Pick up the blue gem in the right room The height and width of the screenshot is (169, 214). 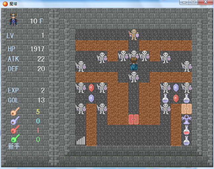176,88
